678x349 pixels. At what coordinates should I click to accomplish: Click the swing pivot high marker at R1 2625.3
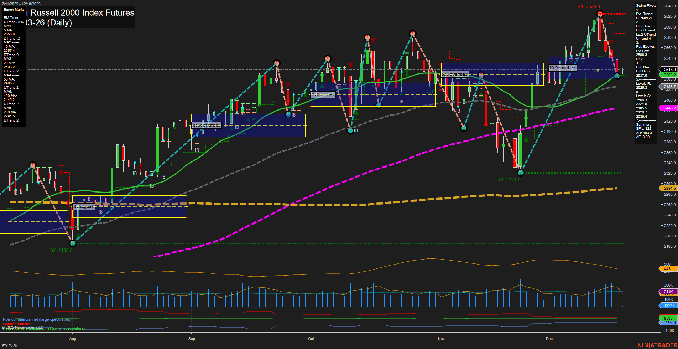click(600, 14)
